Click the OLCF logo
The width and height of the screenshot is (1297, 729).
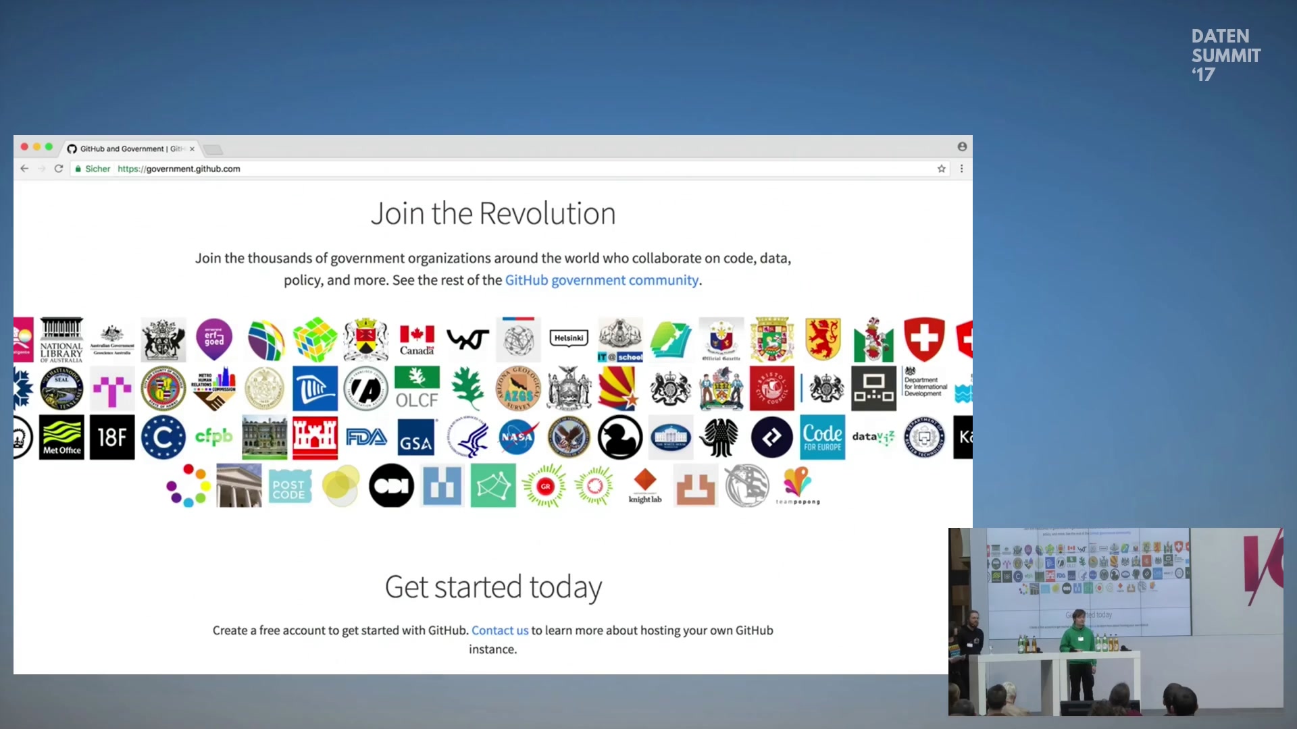(417, 388)
